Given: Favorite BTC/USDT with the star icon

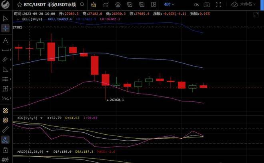Looking at the screenshot, I should (x=20, y=4).
